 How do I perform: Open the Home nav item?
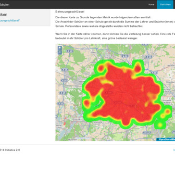[x=151, y=4]
